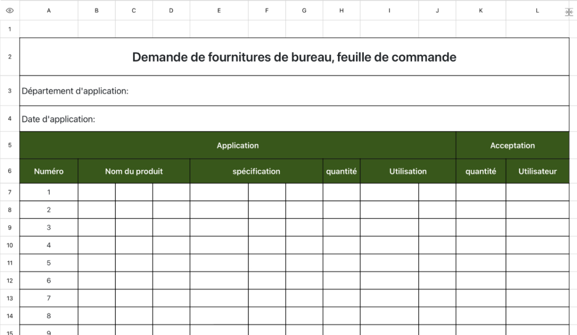Select column G header
Viewport: 577px width, 335px height.
tap(304, 10)
